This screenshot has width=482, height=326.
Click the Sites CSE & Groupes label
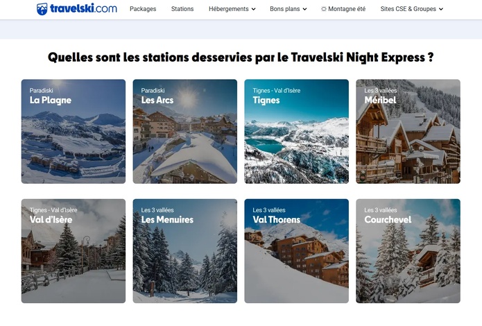tap(408, 9)
